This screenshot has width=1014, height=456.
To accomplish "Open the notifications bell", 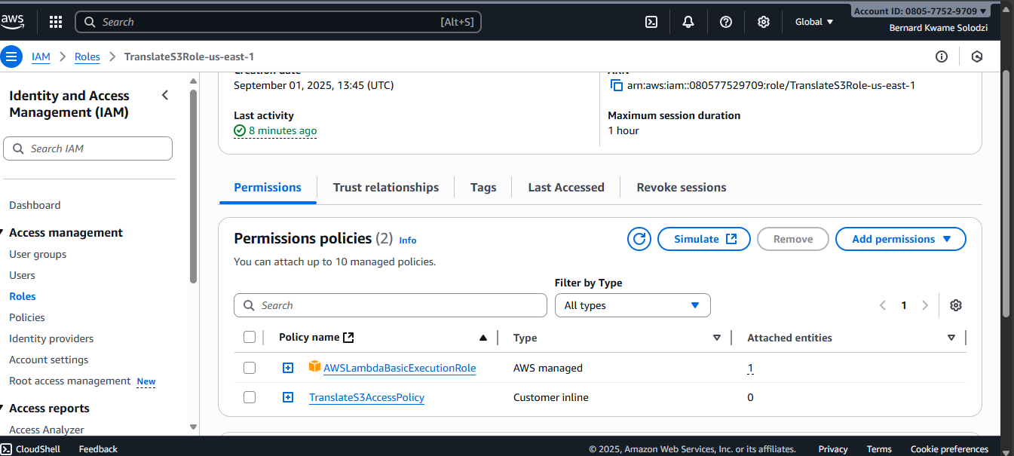I will (688, 22).
